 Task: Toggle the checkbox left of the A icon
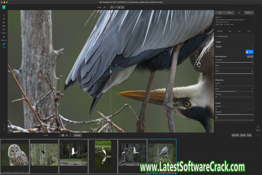(60, 135)
